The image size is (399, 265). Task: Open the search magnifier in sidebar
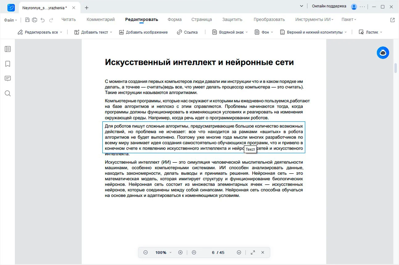pos(8,93)
